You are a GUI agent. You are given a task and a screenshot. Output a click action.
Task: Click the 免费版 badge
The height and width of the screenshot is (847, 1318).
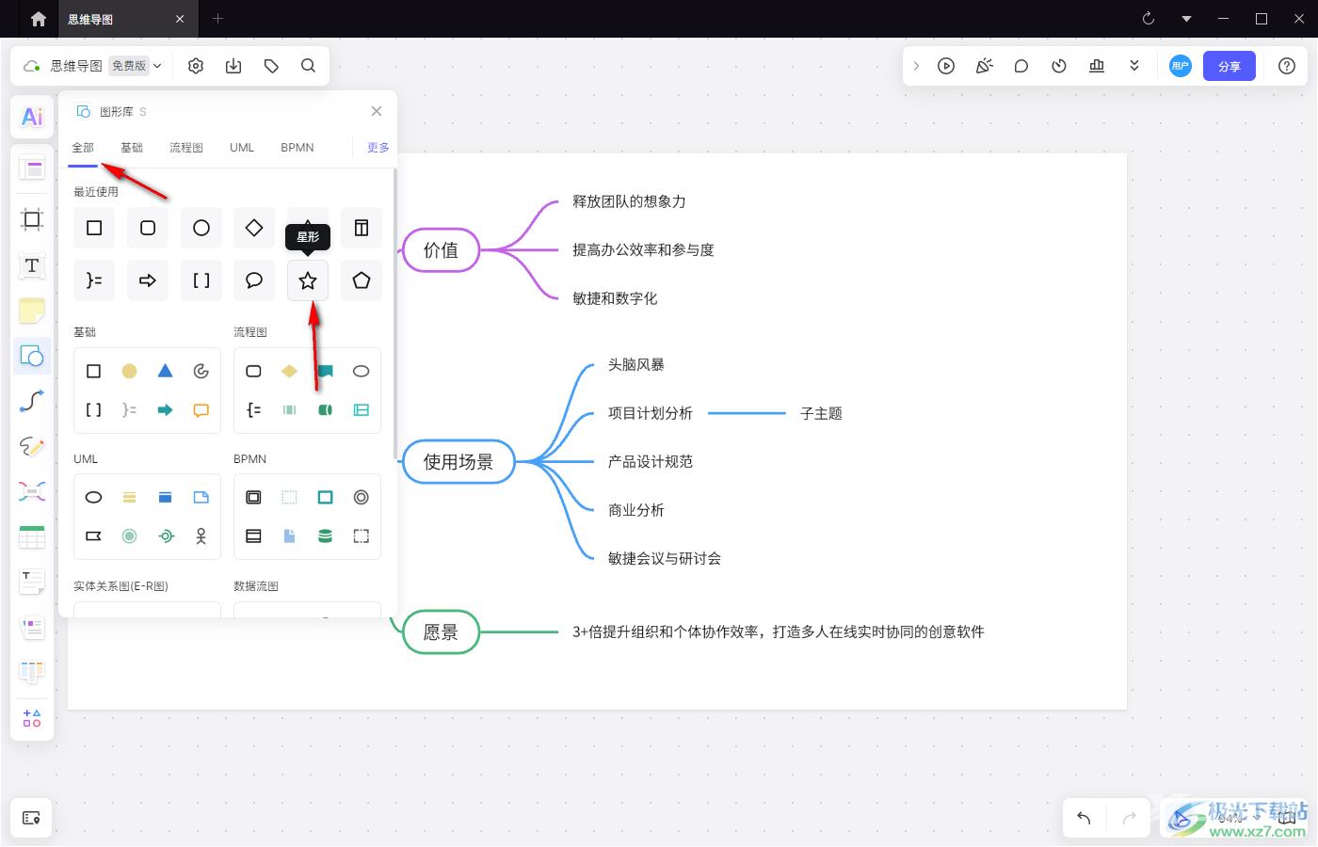coord(128,66)
